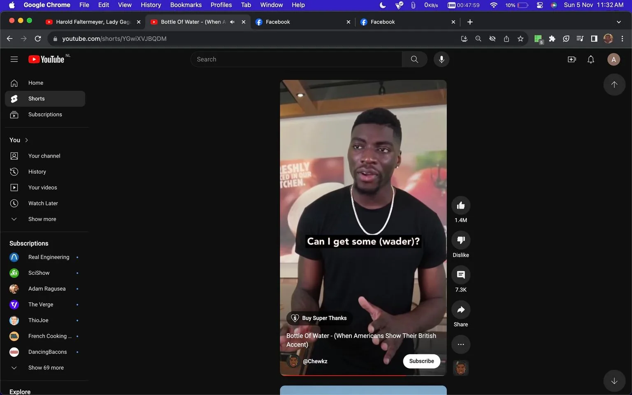Open the Bookmarks menu
The width and height of the screenshot is (632, 395).
(x=186, y=5)
